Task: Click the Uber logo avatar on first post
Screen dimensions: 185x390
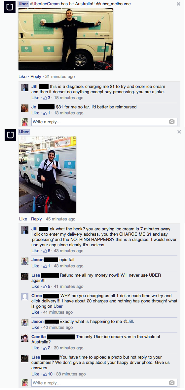Action: point(10,7)
